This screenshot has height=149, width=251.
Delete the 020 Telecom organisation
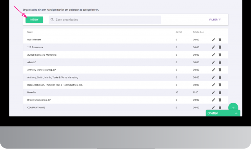[x=220, y=40]
